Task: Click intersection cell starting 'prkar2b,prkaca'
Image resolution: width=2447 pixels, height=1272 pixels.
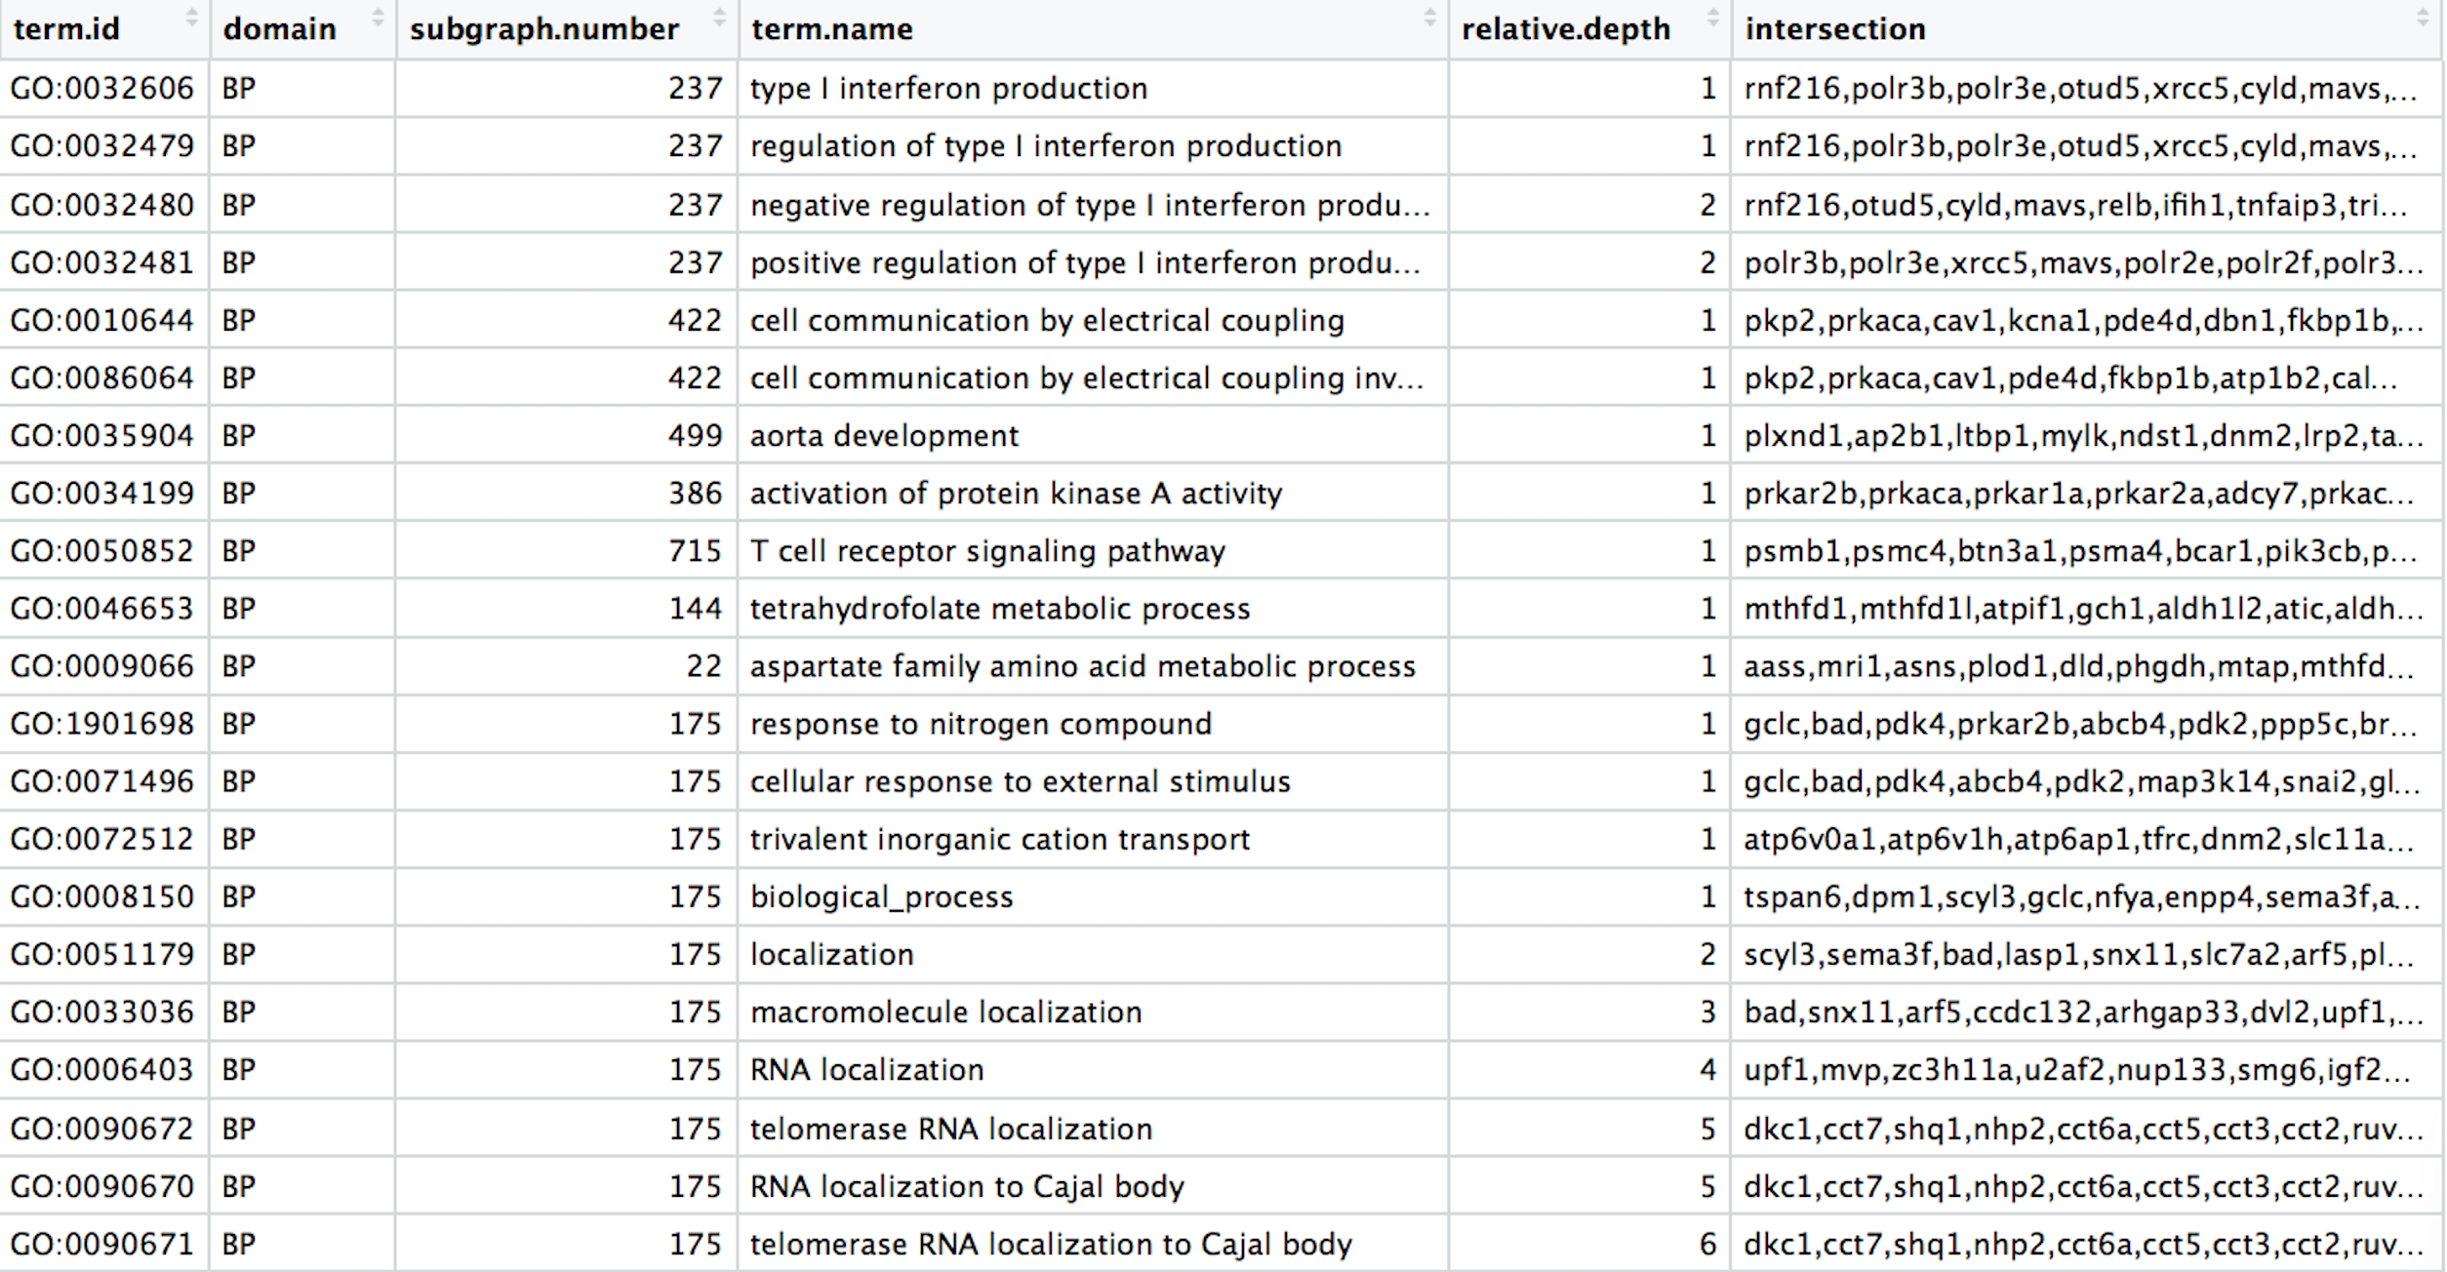Action: [2088, 493]
